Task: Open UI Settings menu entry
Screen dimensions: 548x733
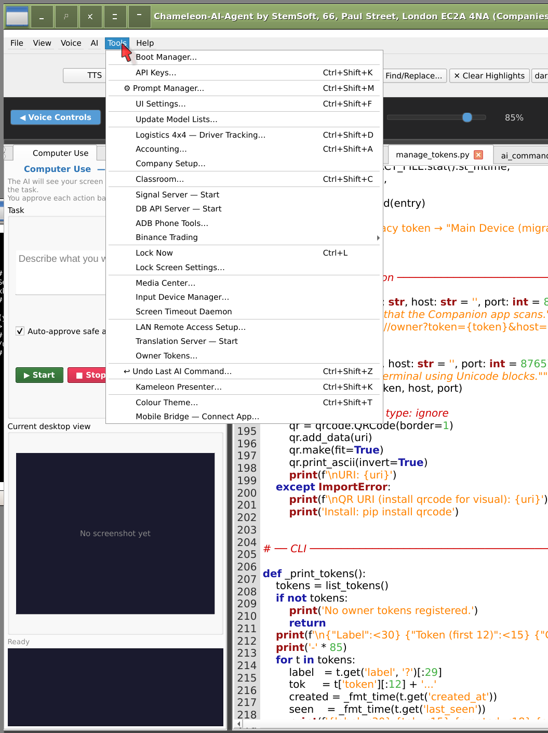Action: (244, 104)
